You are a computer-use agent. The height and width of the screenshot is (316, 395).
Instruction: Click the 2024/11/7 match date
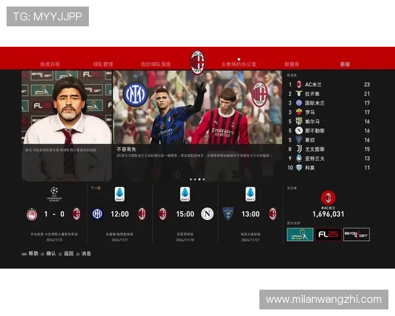tap(120, 240)
